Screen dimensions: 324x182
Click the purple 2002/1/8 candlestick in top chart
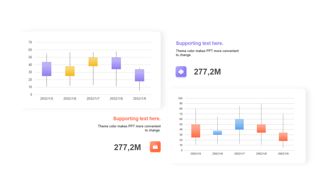tap(116, 63)
